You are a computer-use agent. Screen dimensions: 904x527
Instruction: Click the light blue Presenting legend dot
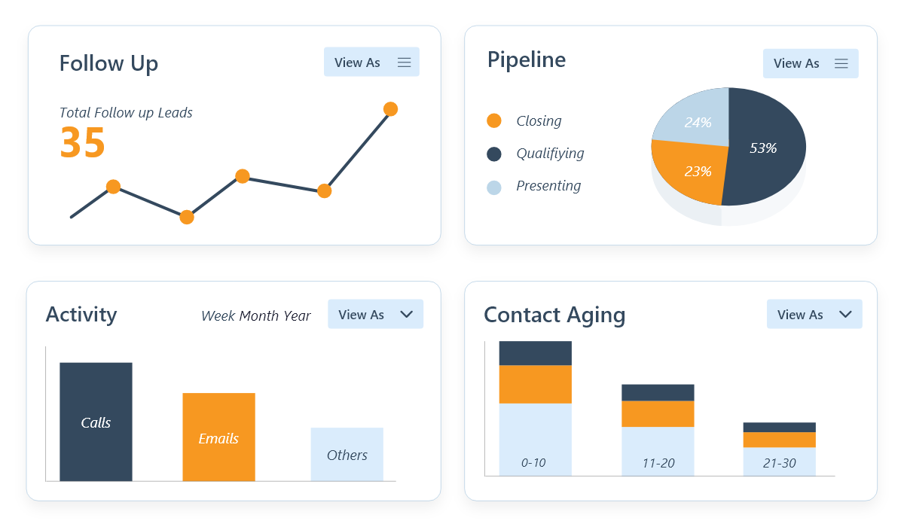[x=494, y=187]
